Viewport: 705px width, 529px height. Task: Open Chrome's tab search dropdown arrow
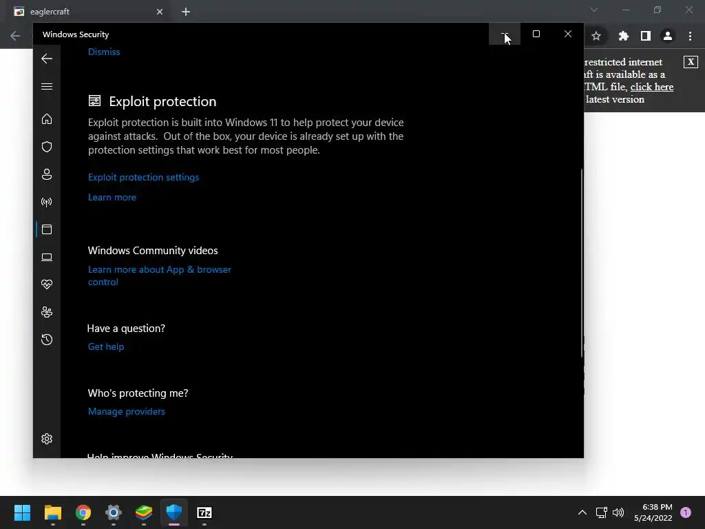(x=594, y=10)
